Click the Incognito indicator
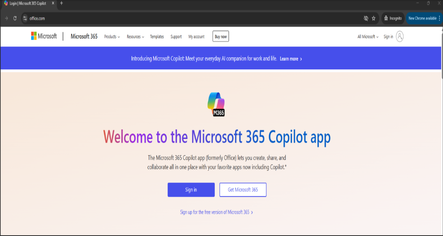 [x=393, y=18]
